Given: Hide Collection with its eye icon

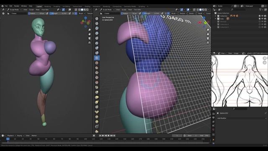Looking at the screenshot, I should tap(262, 16).
